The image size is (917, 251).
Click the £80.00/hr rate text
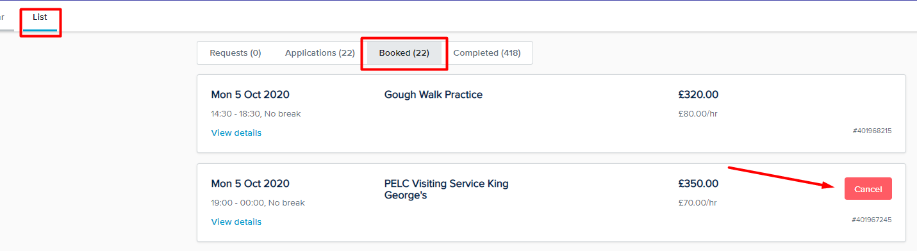click(x=698, y=114)
